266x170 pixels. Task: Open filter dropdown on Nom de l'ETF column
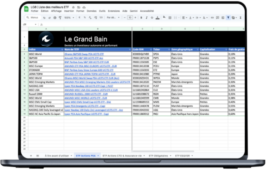pos(130,50)
